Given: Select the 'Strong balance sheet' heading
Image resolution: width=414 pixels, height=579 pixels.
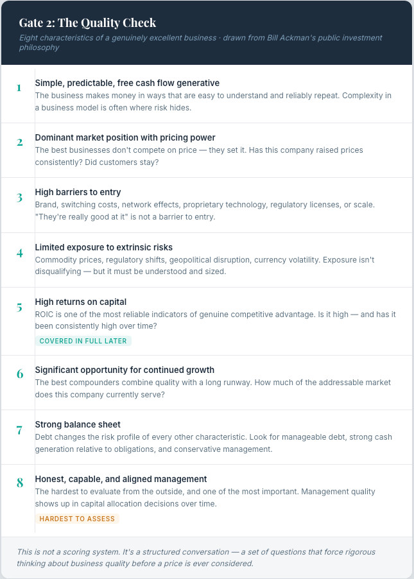Looking at the screenshot, I should pos(78,424).
